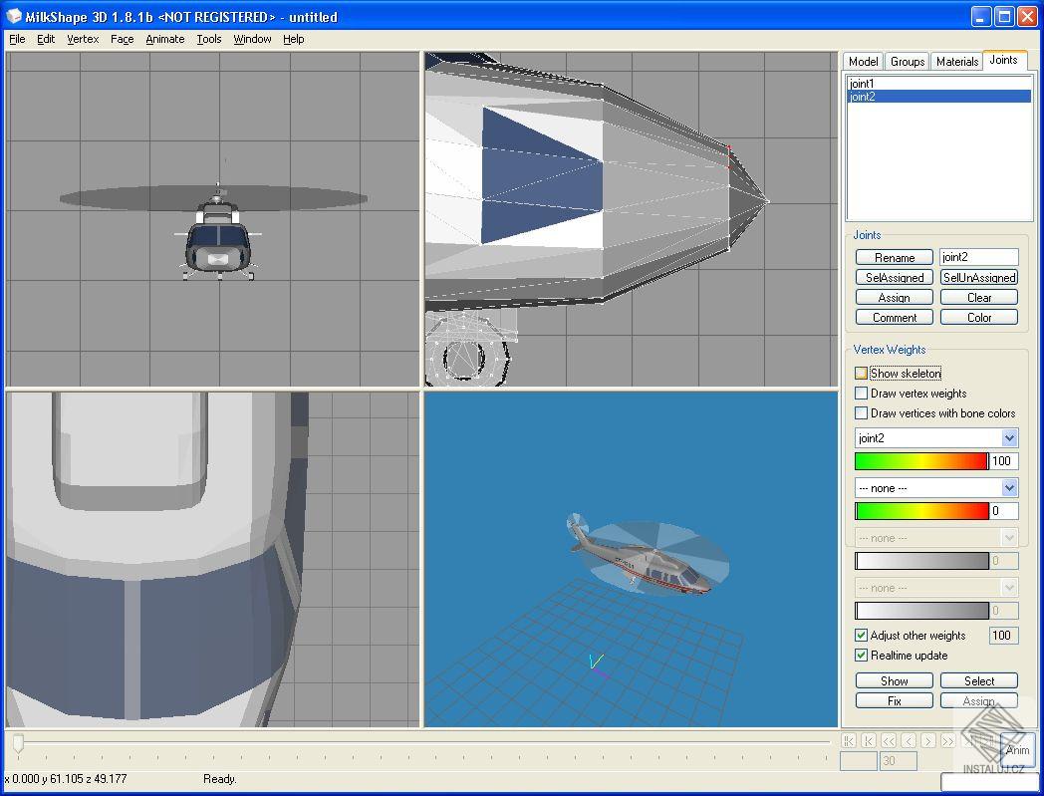The image size is (1044, 796).
Task: Enable Show skeleton
Action: coord(861,373)
